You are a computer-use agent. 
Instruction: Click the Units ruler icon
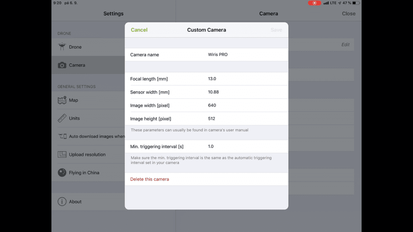(62, 118)
